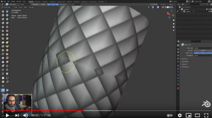Open the Orientation dropdown in the header
The image size is (212, 118).
tap(75, 4)
